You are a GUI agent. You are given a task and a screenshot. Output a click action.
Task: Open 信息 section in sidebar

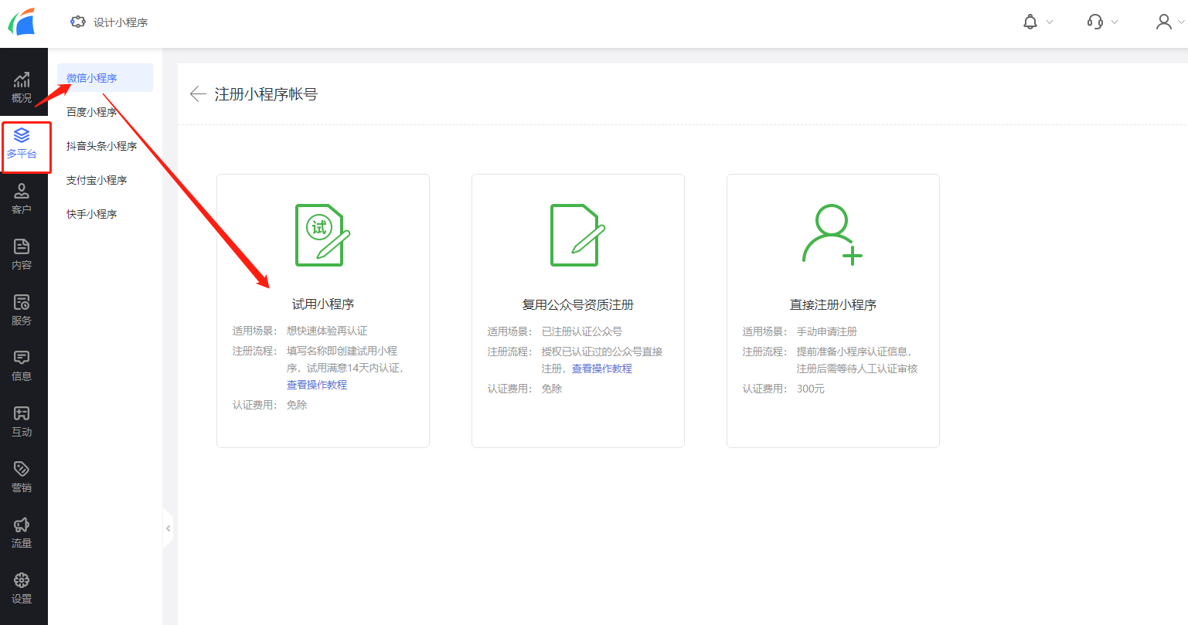(x=22, y=366)
